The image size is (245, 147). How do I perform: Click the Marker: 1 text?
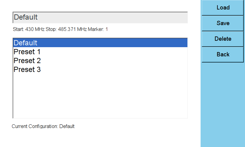coord(98,29)
